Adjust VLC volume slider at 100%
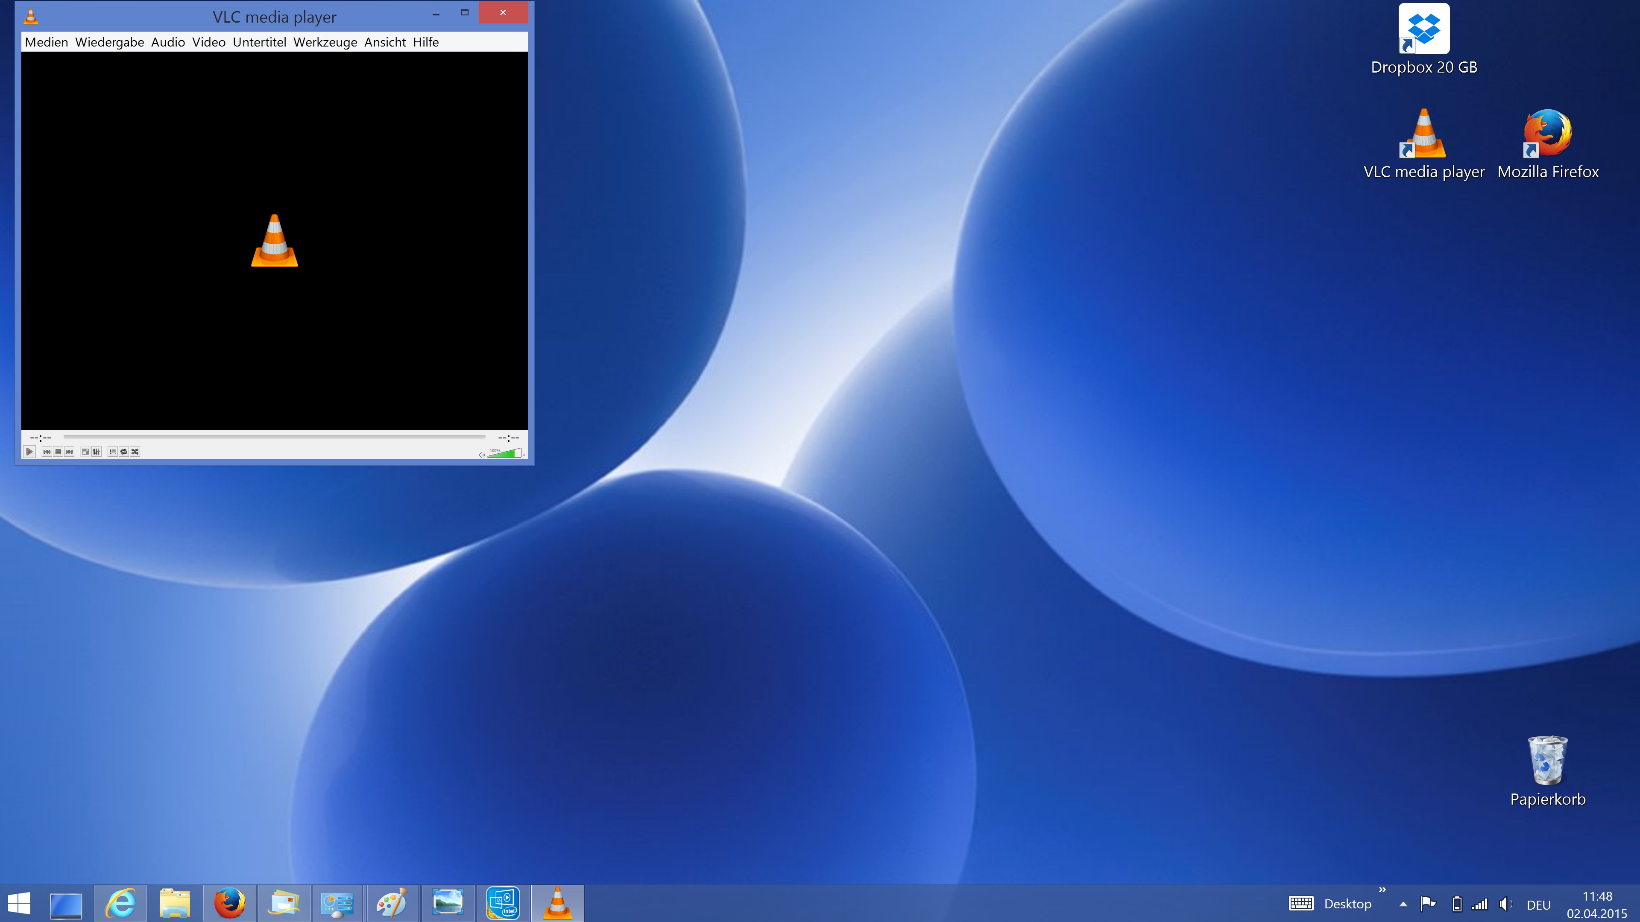Screen dimensions: 1640x922 pyautogui.click(x=505, y=453)
